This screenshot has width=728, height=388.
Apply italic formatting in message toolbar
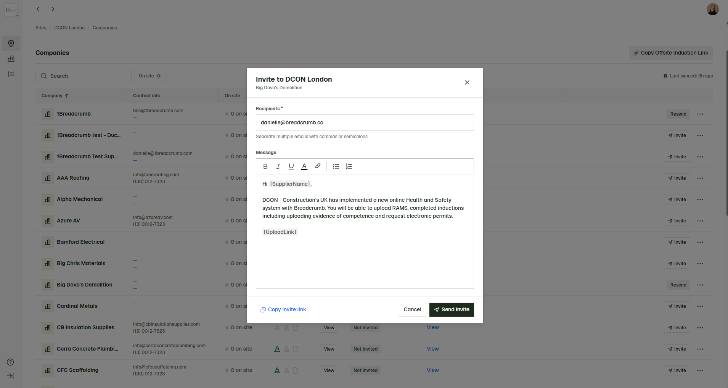278,166
